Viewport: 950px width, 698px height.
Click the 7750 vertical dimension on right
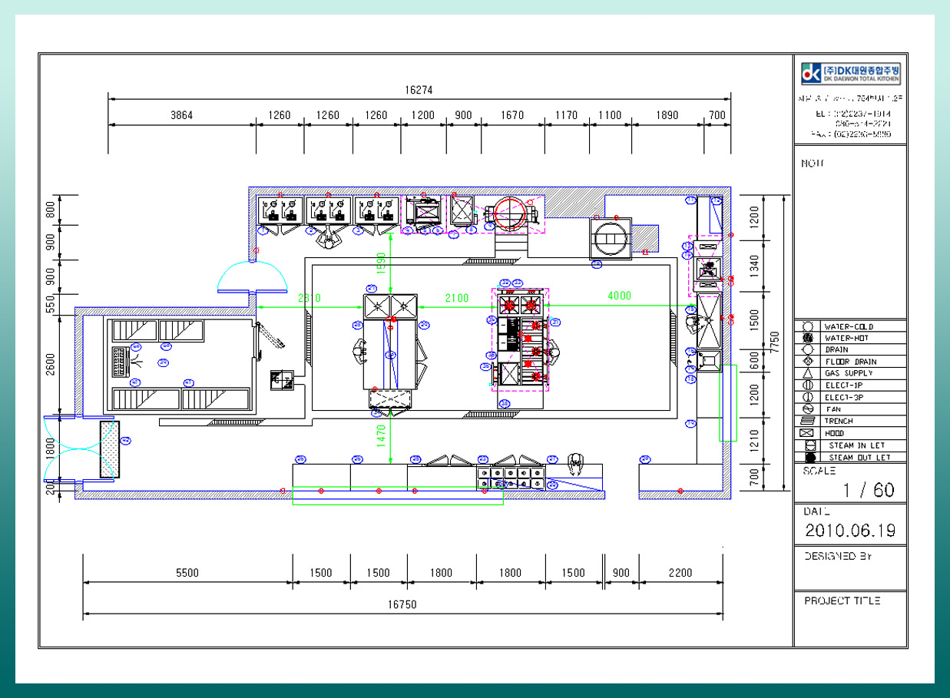[x=775, y=338]
